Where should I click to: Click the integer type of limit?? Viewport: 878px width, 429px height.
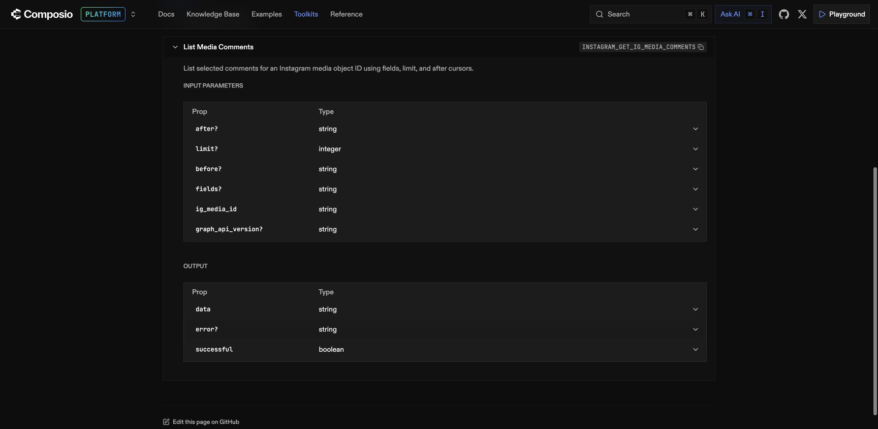coord(330,149)
